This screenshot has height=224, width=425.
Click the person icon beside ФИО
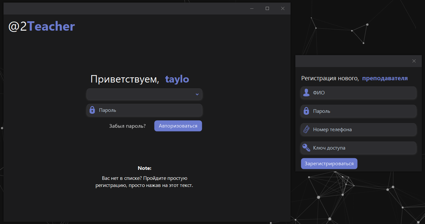tap(306, 93)
